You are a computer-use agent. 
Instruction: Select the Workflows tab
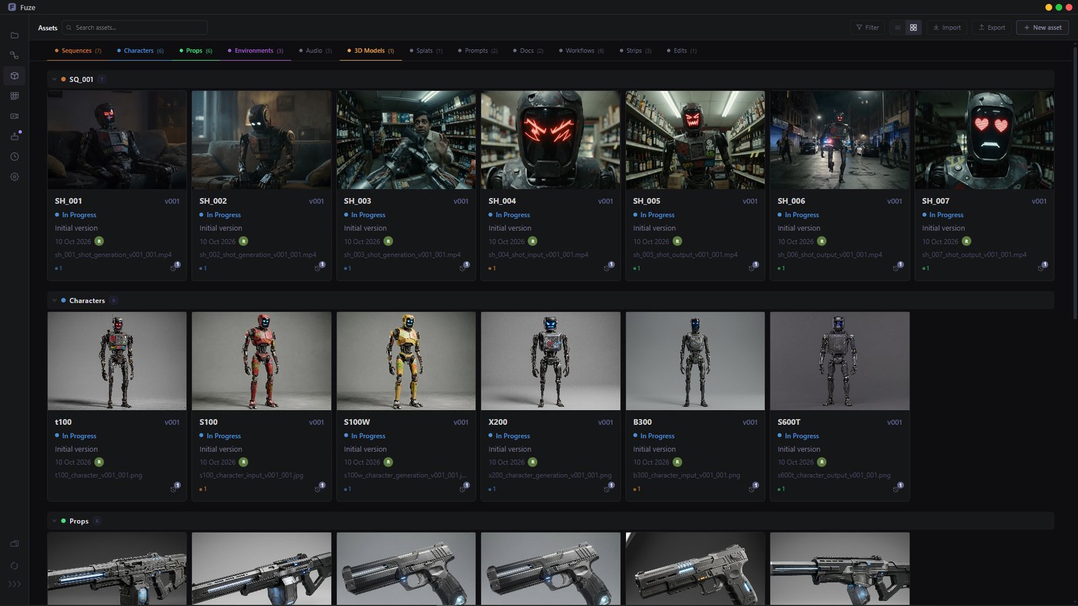point(581,50)
